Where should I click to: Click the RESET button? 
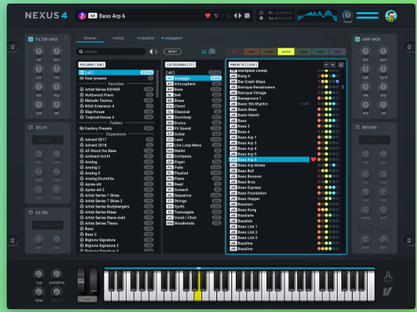click(x=173, y=52)
